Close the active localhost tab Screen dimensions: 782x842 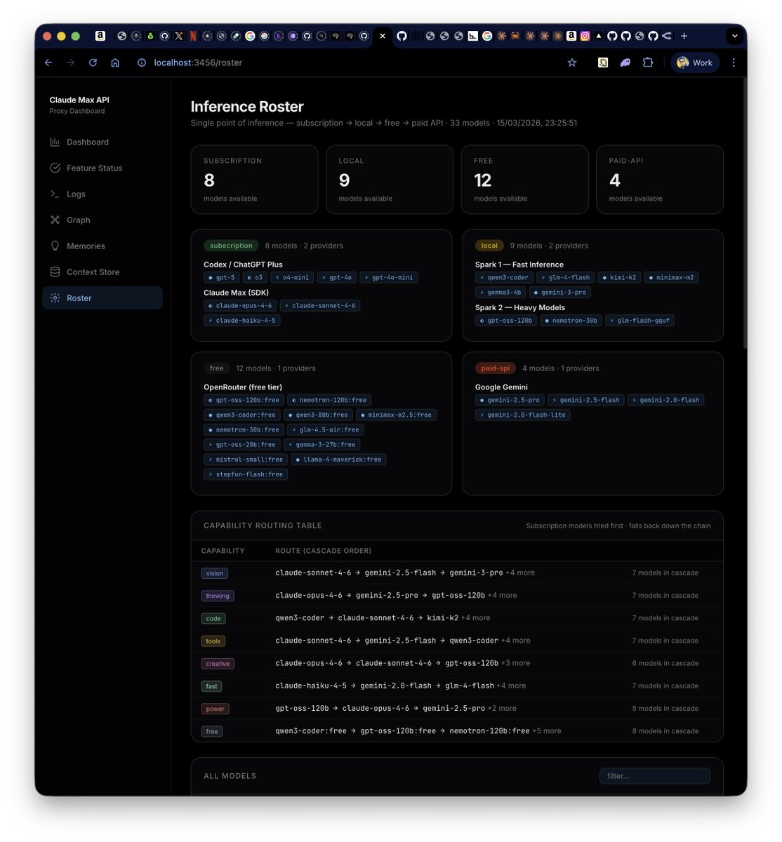click(383, 36)
